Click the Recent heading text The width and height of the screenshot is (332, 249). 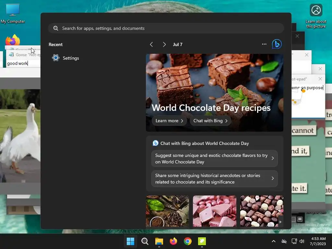[x=55, y=44]
